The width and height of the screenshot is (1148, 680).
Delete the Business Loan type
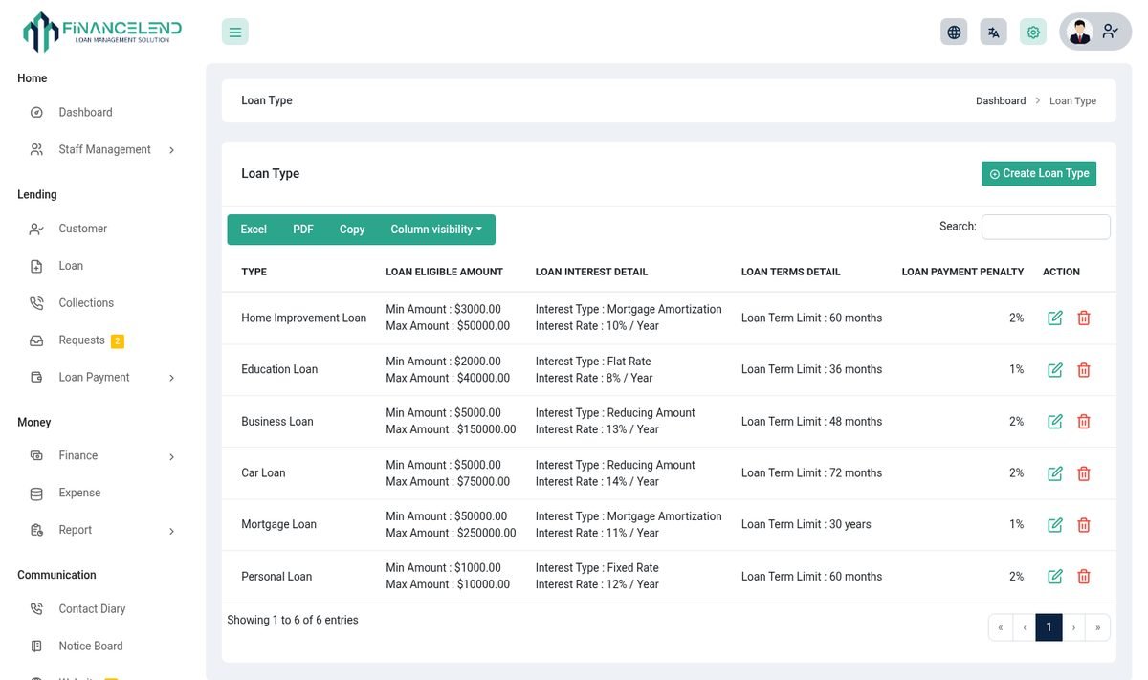[x=1084, y=421]
